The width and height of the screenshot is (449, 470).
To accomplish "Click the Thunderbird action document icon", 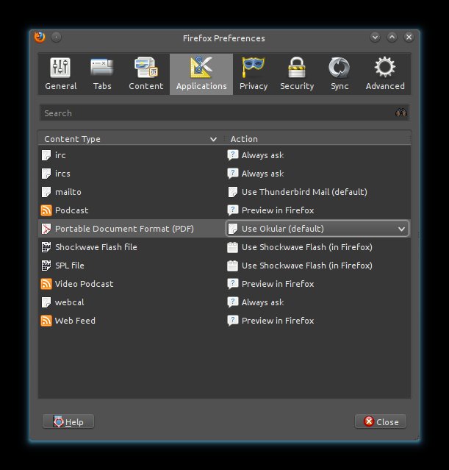I will point(233,192).
